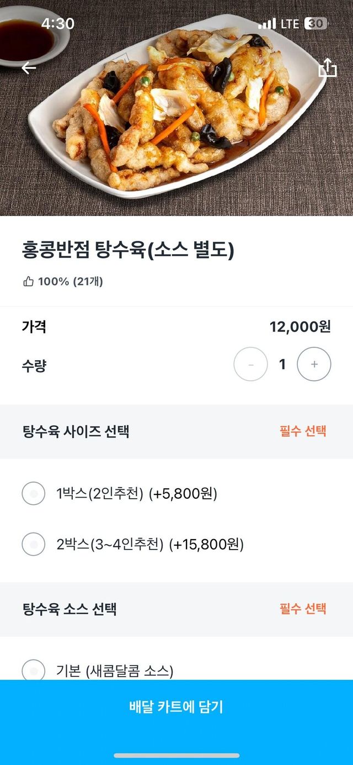
Task: Tap the thumbs-up rating icon
Action: [28, 282]
